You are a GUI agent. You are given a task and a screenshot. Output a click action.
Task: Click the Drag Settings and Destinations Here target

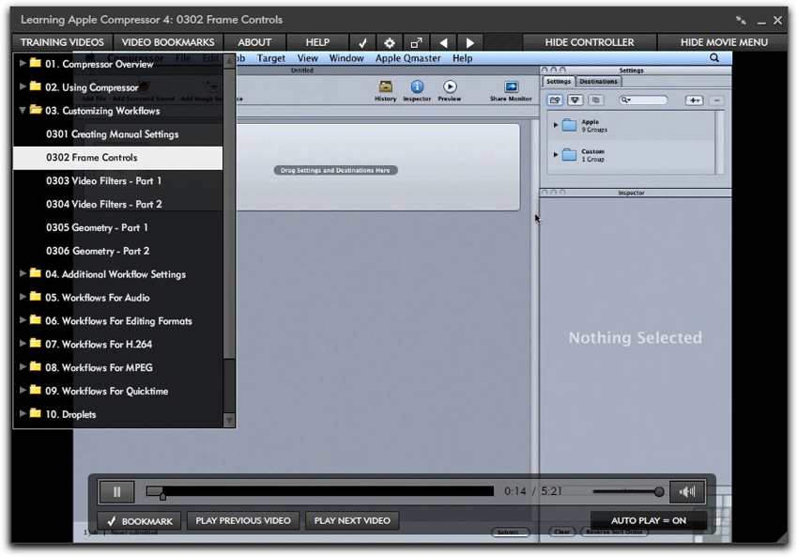click(335, 170)
